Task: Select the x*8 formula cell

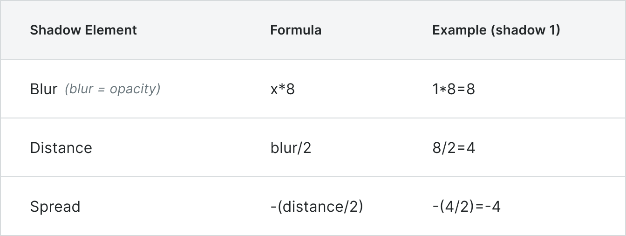Action: coord(282,89)
